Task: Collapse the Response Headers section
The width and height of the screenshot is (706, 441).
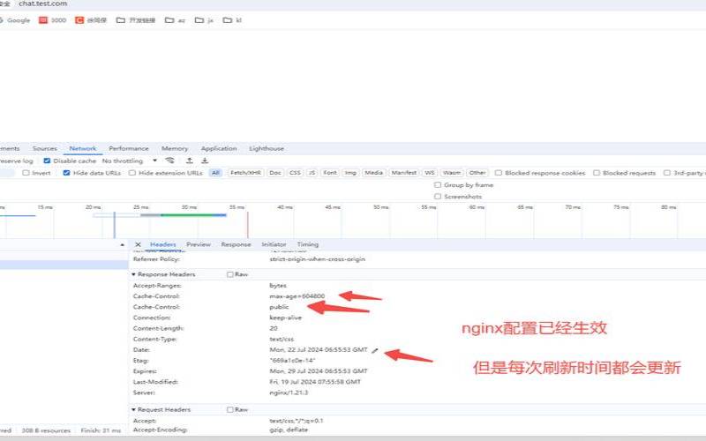Action: coord(134,274)
